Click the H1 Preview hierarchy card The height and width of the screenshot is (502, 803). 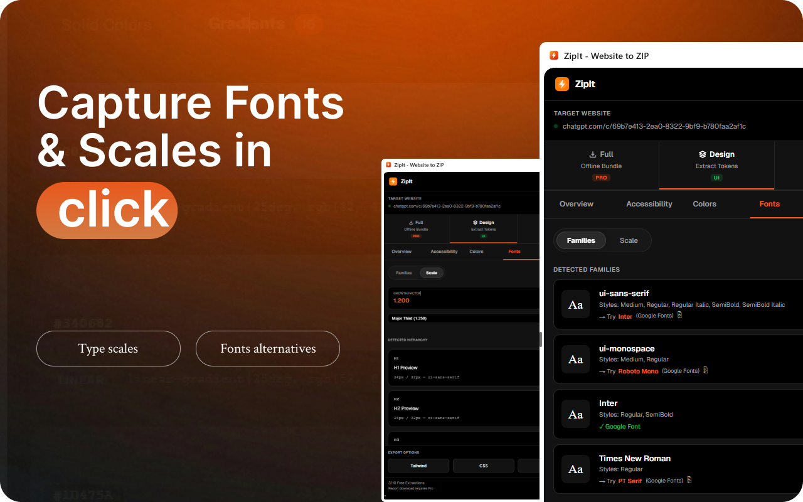tap(464, 367)
